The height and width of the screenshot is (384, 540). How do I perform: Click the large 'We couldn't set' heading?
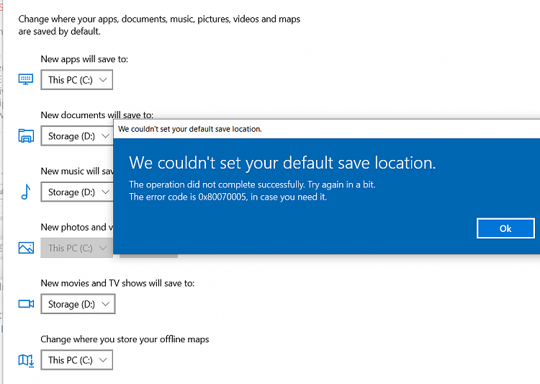coord(282,163)
